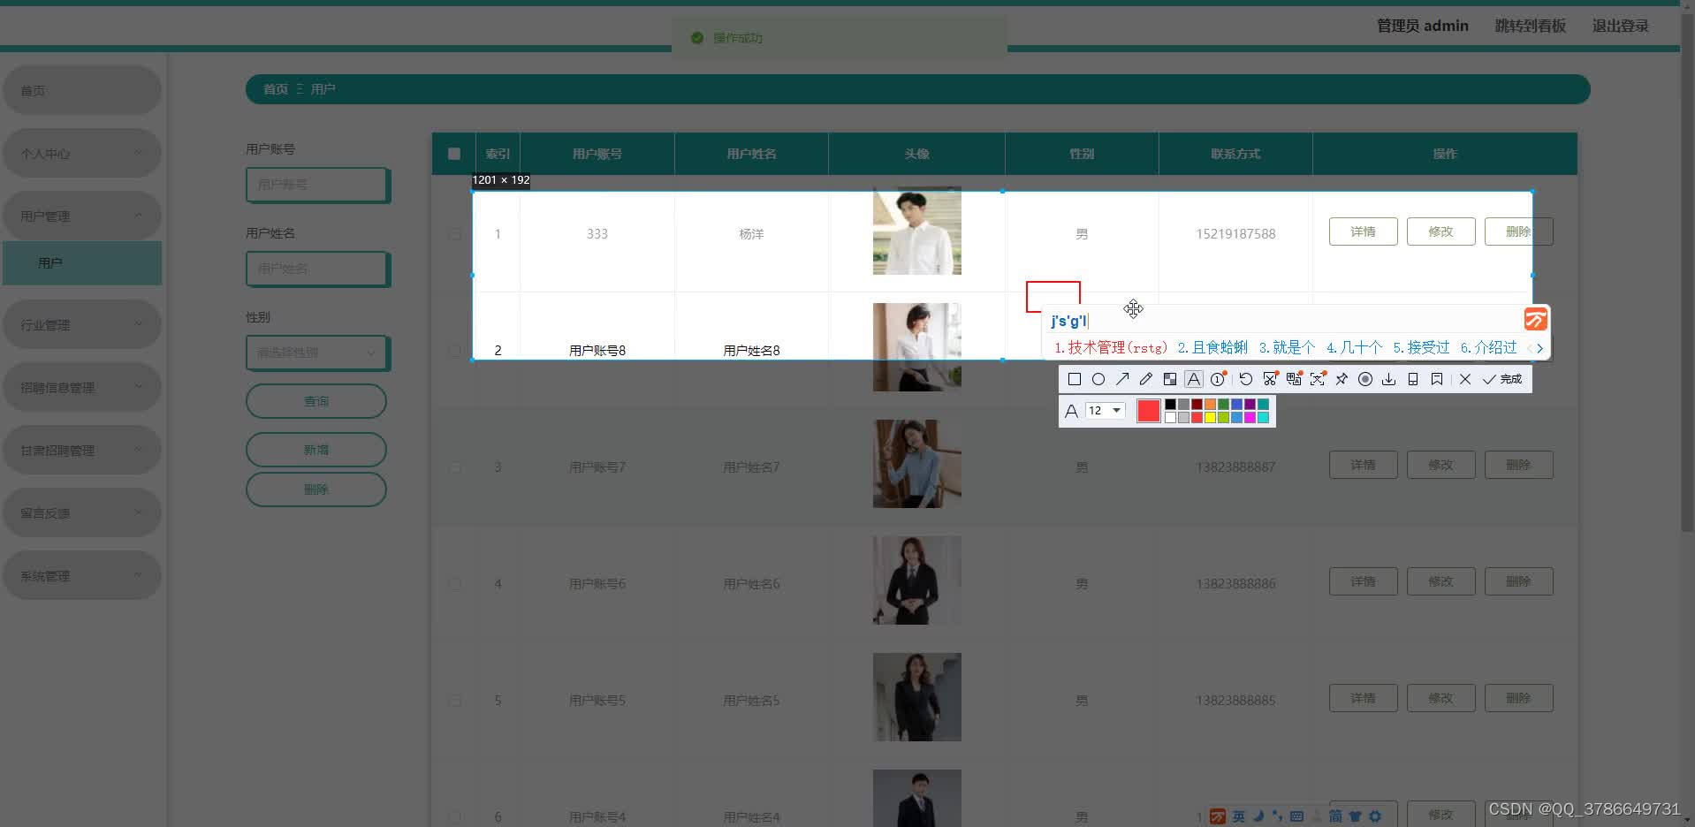Pick the black color swatch
1695x827 pixels.
pyautogui.click(x=1170, y=405)
